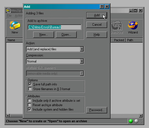Click the Password... button
The width and height of the screenshot is (149, 128).
[97, 110]
